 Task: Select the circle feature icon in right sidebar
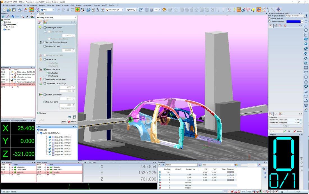306,30
